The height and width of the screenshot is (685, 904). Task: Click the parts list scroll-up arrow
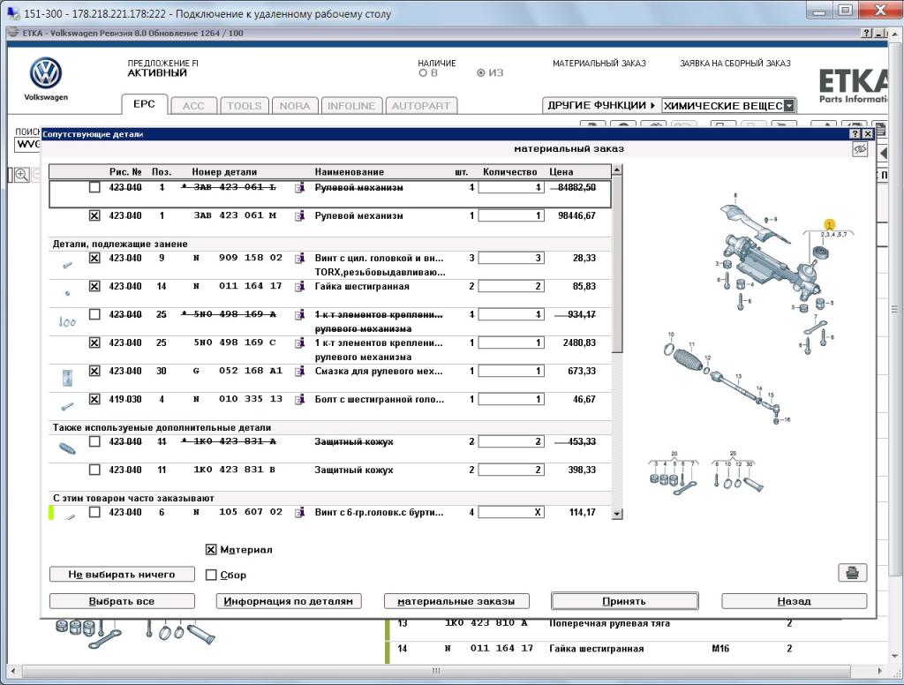[x=617, y=169]
